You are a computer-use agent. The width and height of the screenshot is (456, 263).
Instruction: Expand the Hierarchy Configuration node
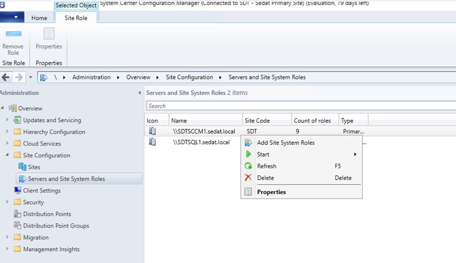[7, 131]
